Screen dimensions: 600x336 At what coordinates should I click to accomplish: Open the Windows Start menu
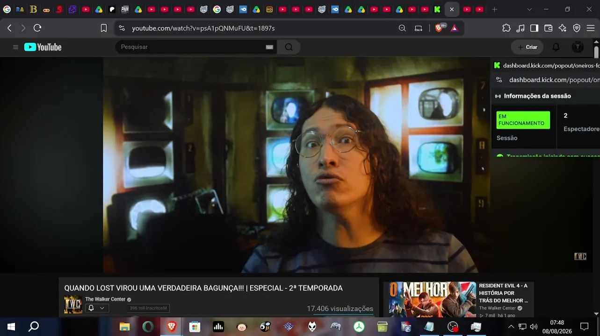tap(11, 327)
